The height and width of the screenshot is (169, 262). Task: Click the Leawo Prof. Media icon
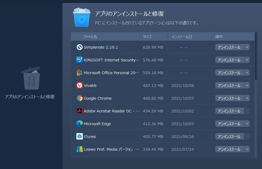click(x=80, y=149)
